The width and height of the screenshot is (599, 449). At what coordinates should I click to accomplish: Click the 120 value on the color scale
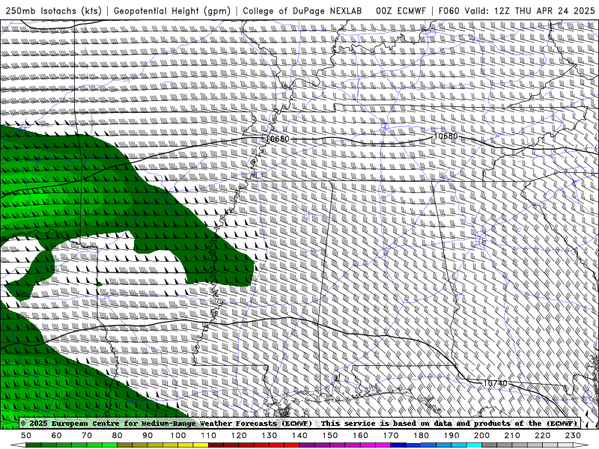point(239,436)
